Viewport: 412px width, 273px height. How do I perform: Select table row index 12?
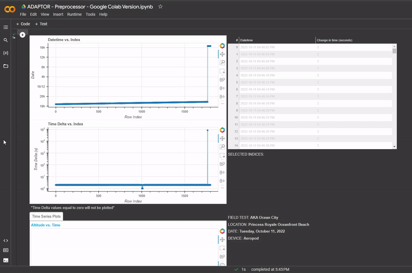point(310,132)
